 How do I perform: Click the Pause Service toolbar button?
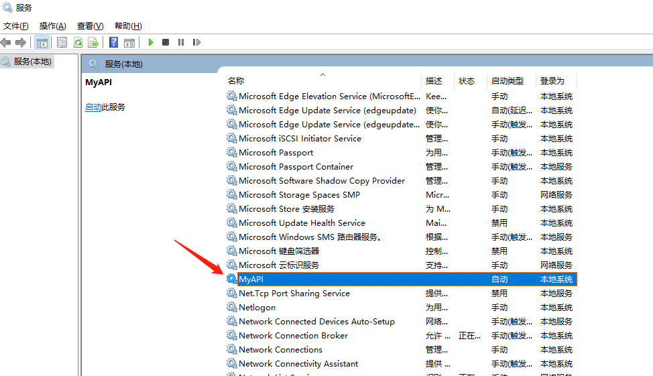click(181, 42)
